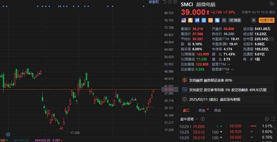Click the US flag market icon
This screenshot has width=277, height=142.
pyautogui.click(x=184, y=21)
